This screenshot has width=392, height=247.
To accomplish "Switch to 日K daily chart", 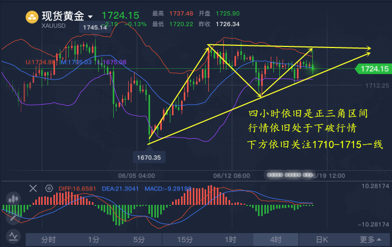I will [322, 240].
